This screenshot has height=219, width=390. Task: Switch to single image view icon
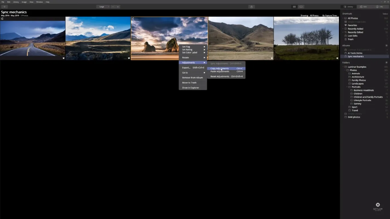[x=301, y=7]
